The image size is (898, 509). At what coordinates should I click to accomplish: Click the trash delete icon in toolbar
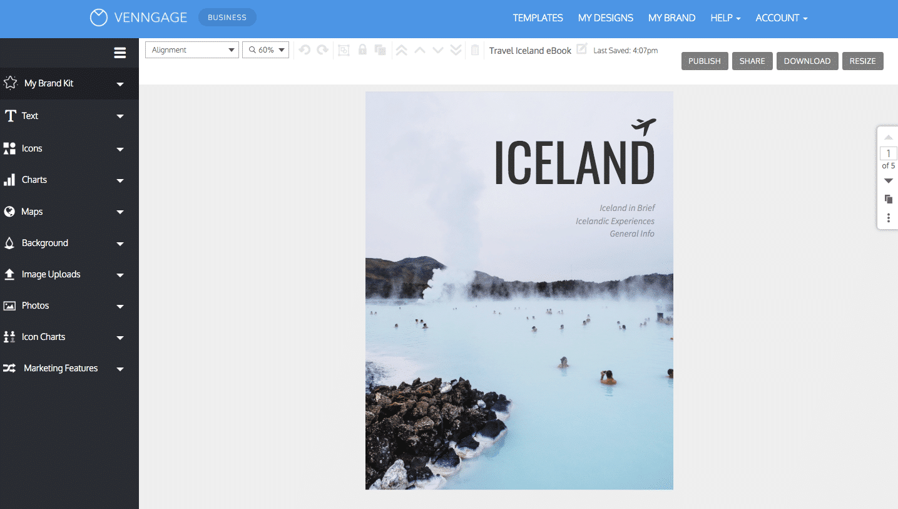[475, 50]
